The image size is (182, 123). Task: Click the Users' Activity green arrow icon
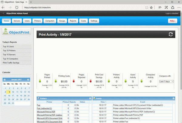click(126, 81)
